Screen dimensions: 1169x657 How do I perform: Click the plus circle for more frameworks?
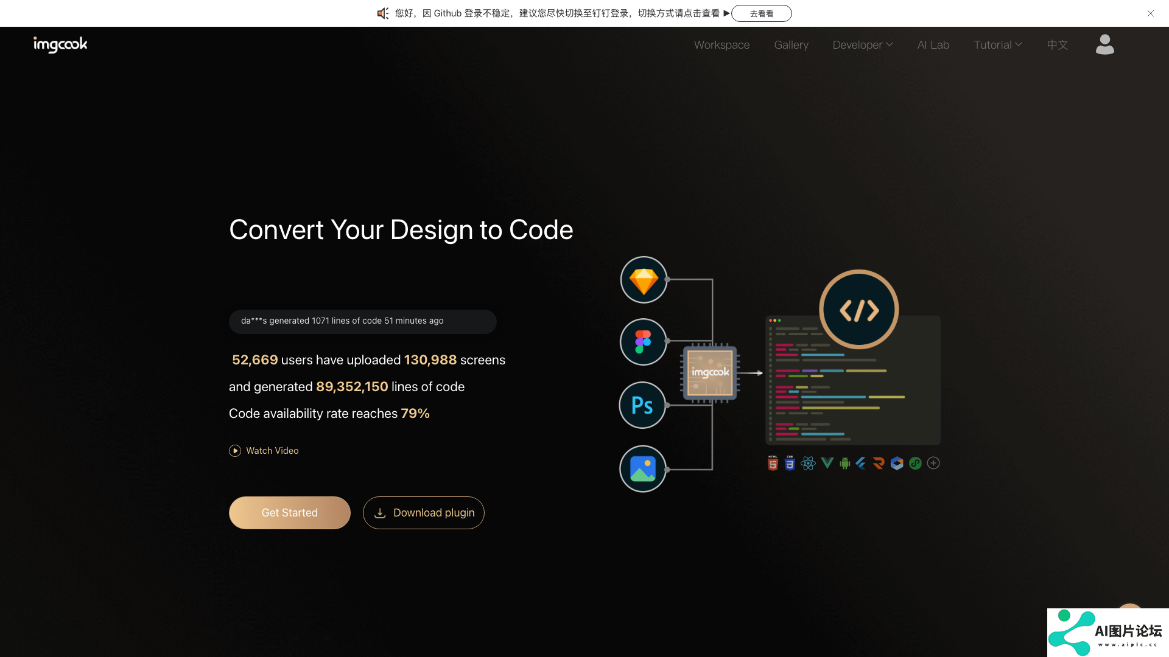click(933, 464)
